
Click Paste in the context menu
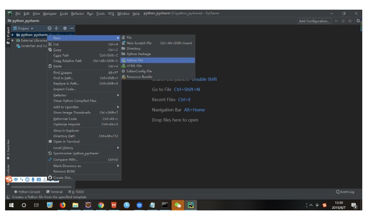pos(84,66)
